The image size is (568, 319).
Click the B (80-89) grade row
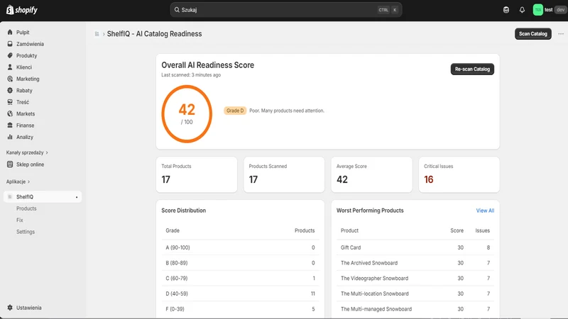tap(240, 263)
